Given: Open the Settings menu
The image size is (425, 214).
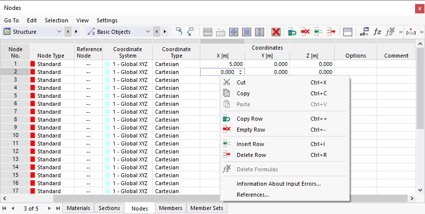Looking at the screenshot, I should 107,20.
